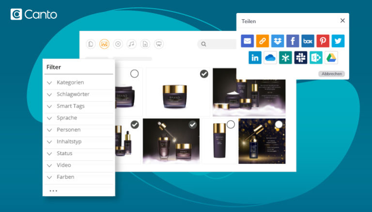
Task: Share to Google Drive
Action: (x=331, y=58)
